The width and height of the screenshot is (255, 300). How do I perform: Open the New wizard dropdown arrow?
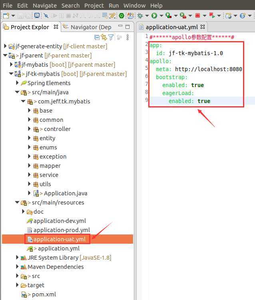13,16
